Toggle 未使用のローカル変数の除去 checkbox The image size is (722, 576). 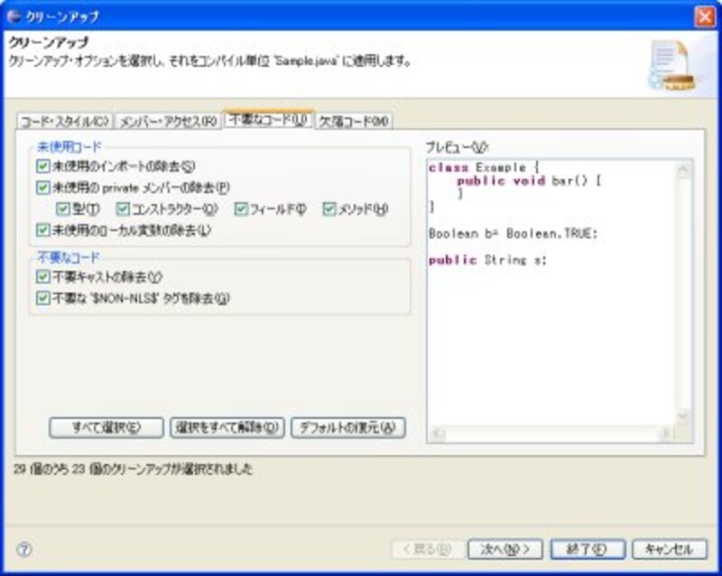point(42,229)
